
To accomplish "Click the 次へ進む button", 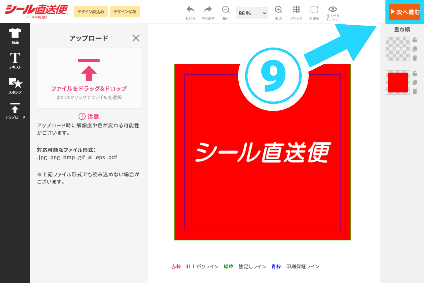I will (x=405, y=12).
